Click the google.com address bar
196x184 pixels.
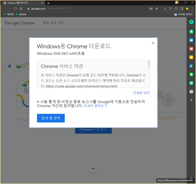pos(38,9)
